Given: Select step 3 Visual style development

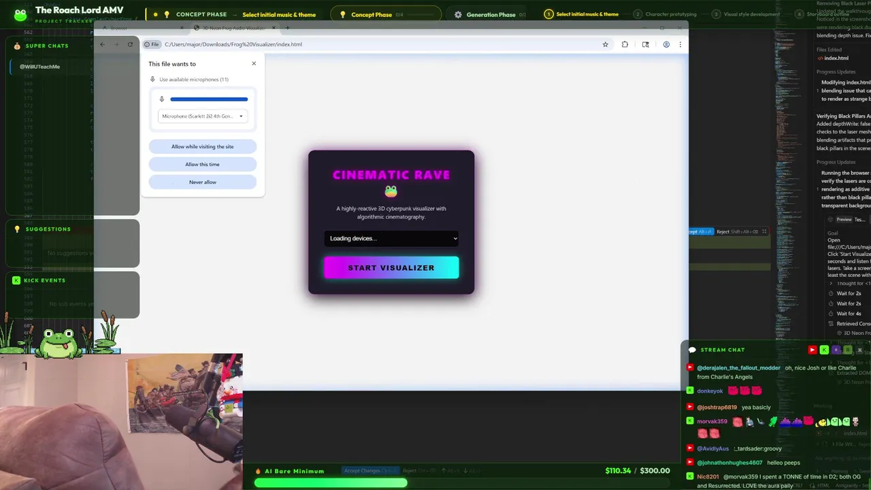Looking at the screenshot, I should 746,14.
